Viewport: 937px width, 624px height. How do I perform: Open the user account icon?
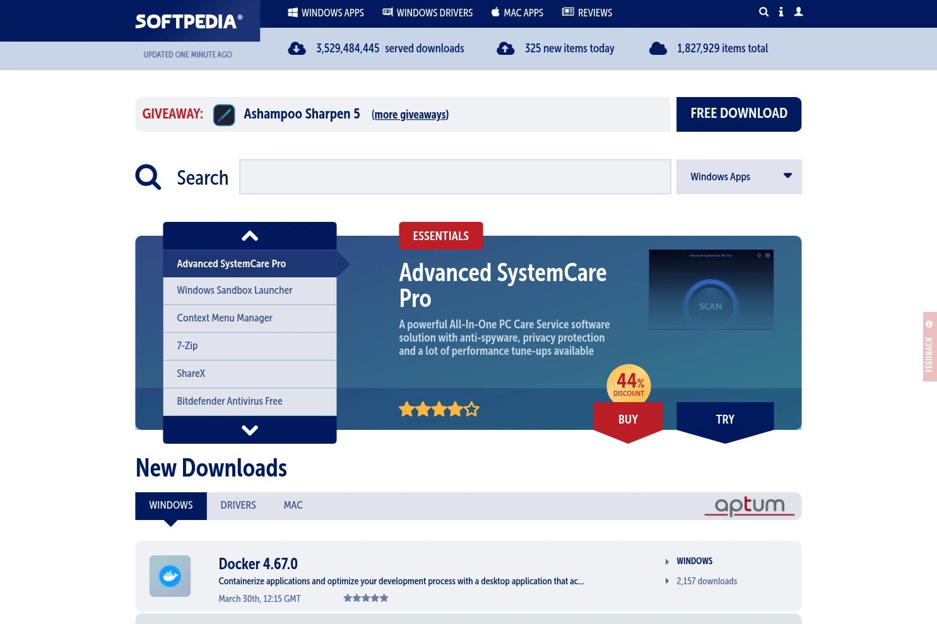click(798, 12)
